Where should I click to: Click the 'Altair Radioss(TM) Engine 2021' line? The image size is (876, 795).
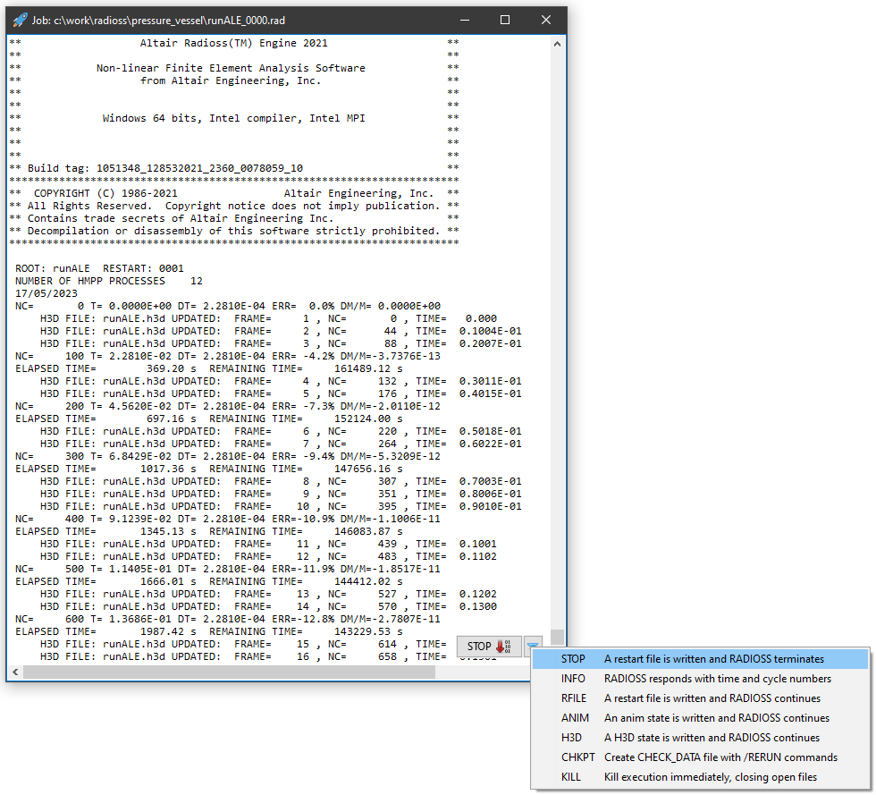[x=233, y=43]
